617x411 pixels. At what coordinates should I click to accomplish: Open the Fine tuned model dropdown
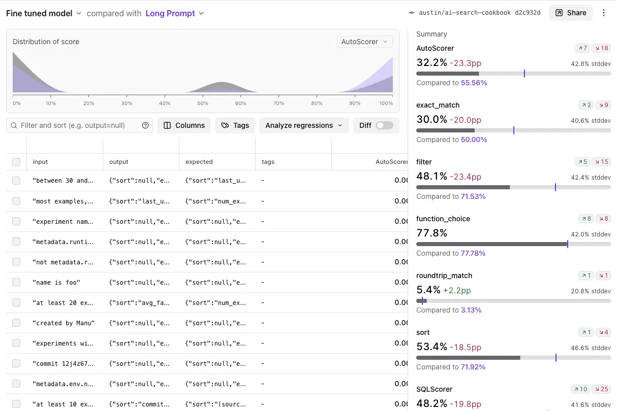pos(44,13)
